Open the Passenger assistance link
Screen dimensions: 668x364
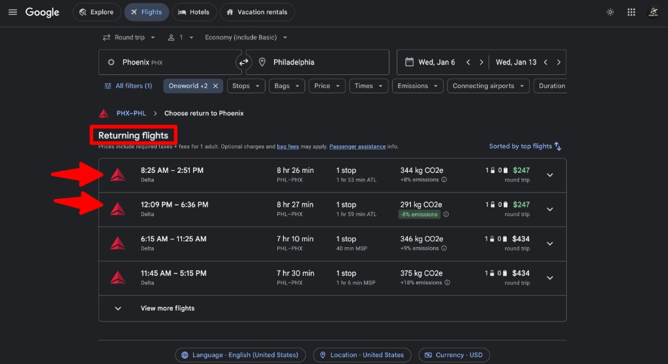click(357, 147)
